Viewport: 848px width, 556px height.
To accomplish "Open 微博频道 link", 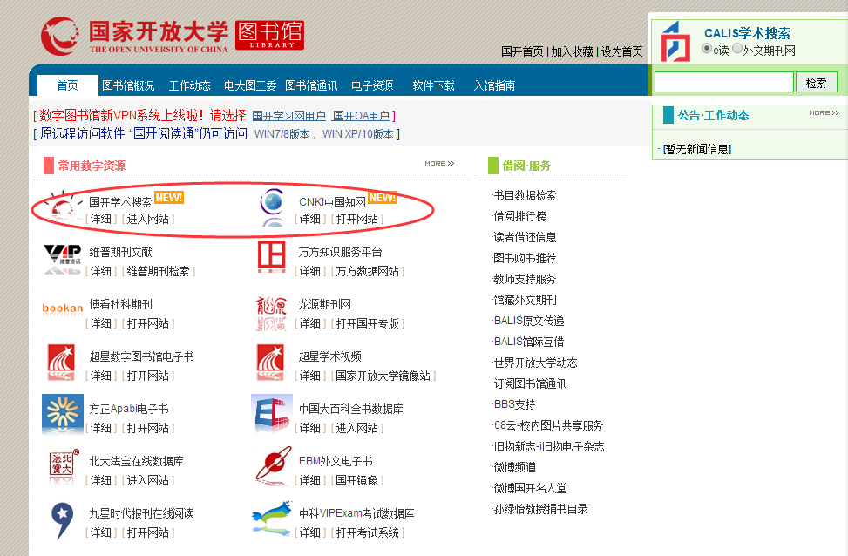I will [x=514, y=467].
